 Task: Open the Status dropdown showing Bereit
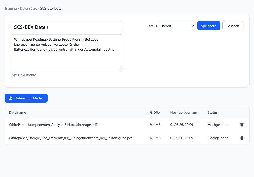click(x=177, y=26)
